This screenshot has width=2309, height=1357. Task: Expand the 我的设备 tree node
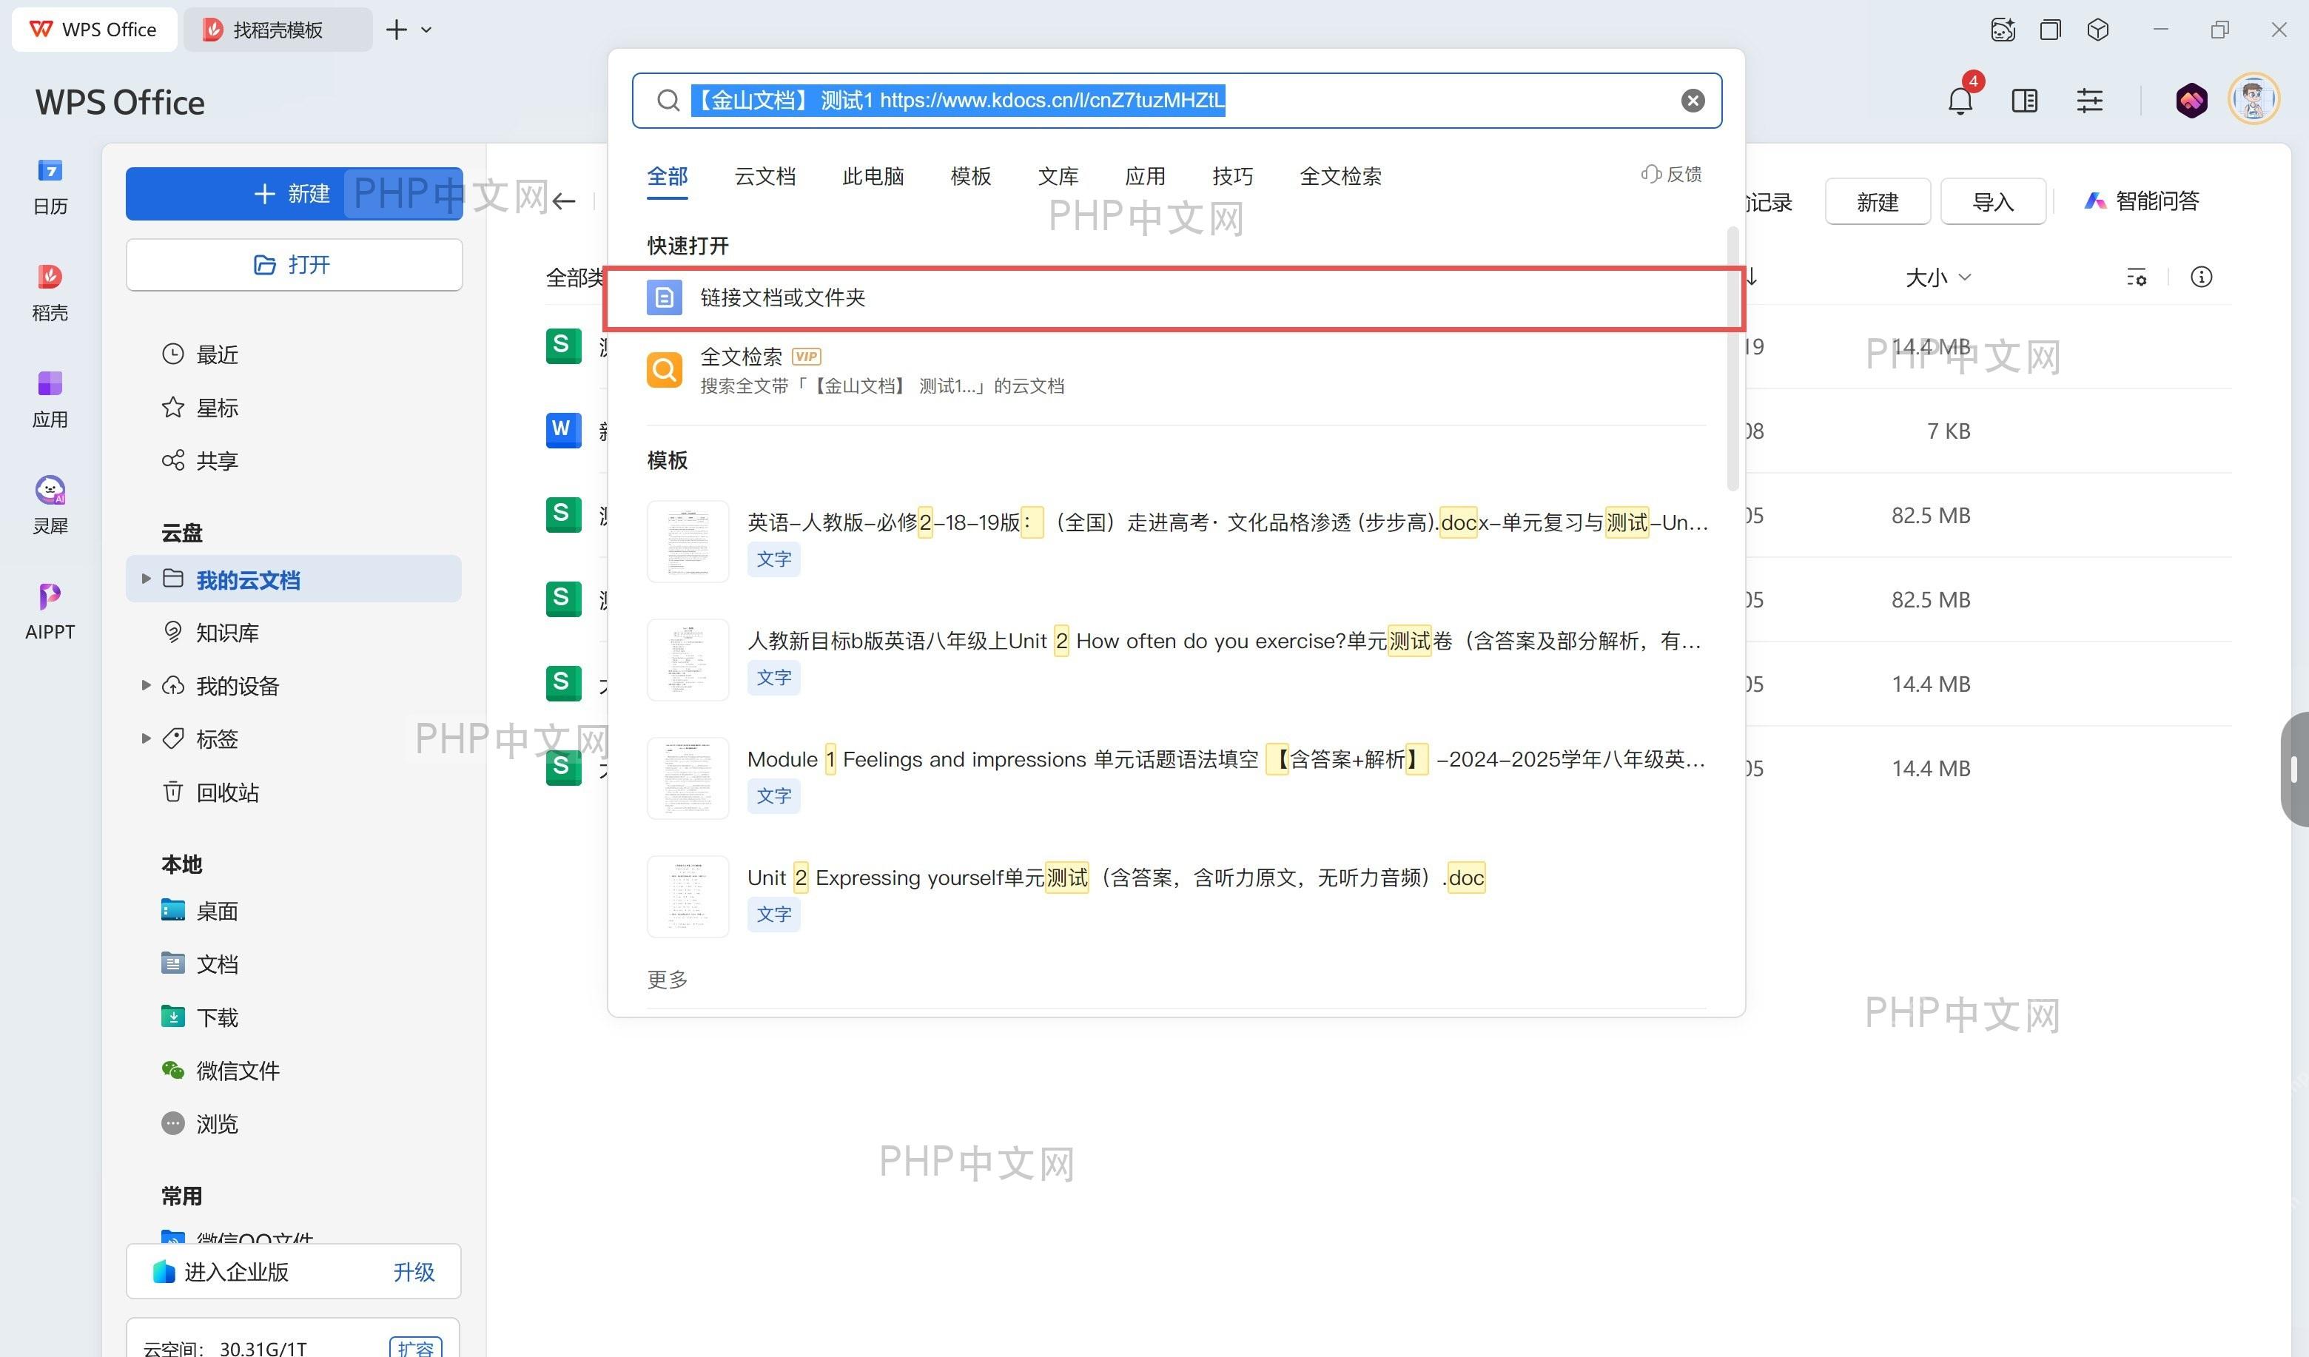(x=145, y=684)
